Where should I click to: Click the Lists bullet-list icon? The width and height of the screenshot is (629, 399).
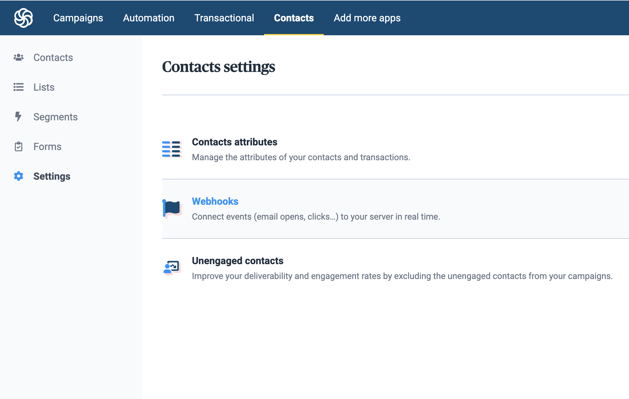(x=19, y=87)
